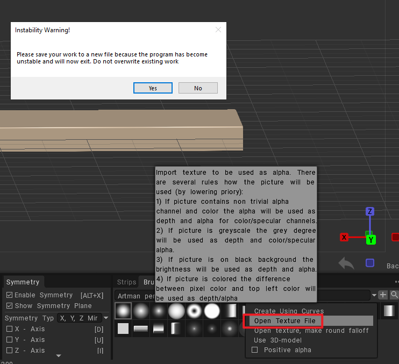Click the magnifier search icon in the brush panel

tap(394, 295)
